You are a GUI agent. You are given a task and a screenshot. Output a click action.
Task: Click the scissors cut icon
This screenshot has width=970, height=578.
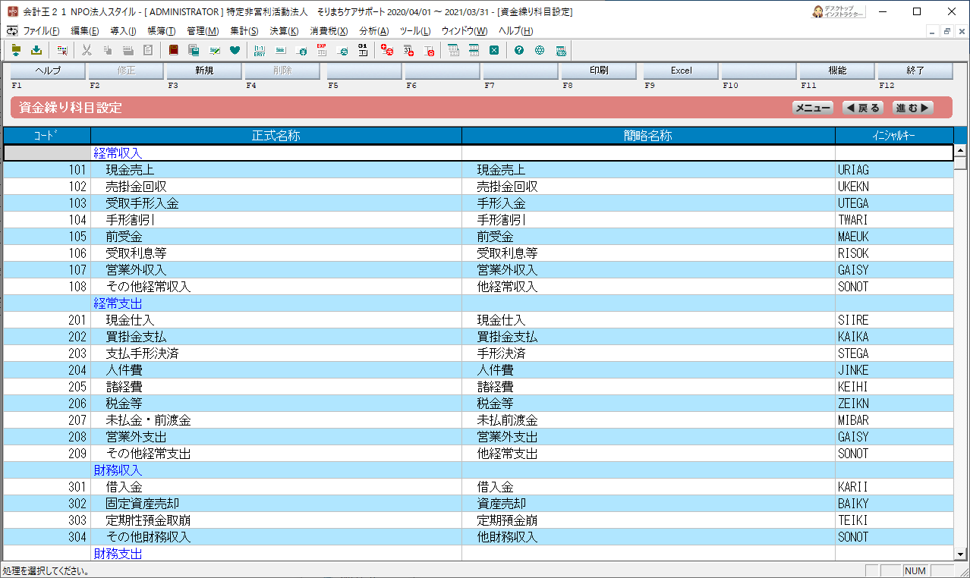coord(87,51)
